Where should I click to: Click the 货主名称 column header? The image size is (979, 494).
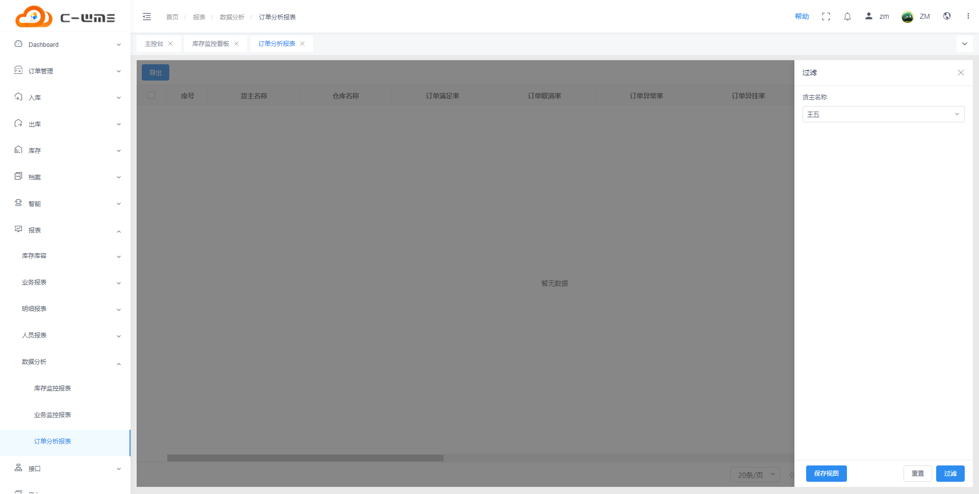coord(254,96)
